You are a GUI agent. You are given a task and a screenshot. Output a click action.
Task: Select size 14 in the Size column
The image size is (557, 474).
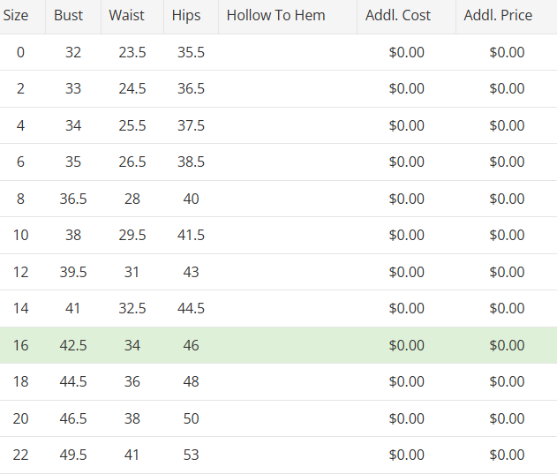20,308
